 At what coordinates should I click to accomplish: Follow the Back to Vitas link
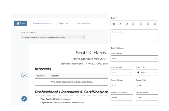[83, 23]
